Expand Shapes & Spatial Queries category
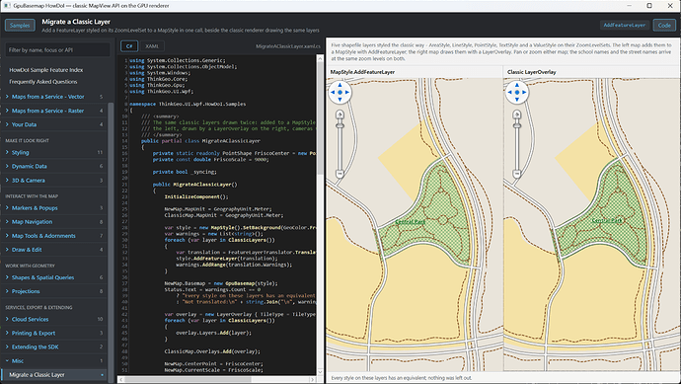The width and height of the screenshot is (681, 384). click(x=54, y=277)
